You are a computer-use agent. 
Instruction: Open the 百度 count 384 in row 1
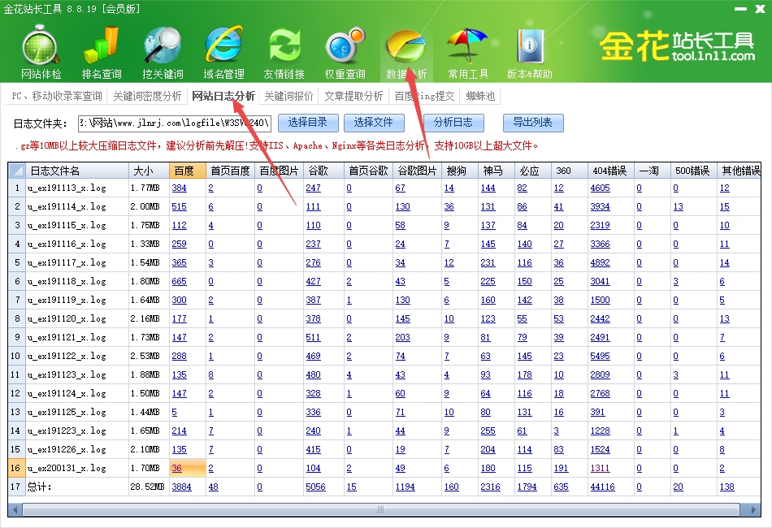click(179, 188)
